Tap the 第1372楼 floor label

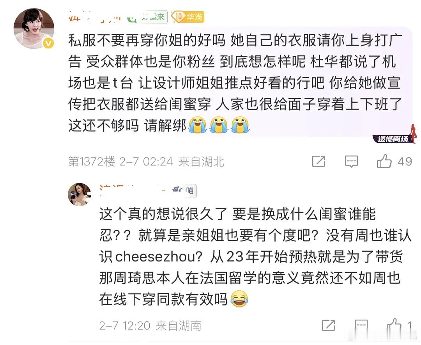(x=92, y=162)
